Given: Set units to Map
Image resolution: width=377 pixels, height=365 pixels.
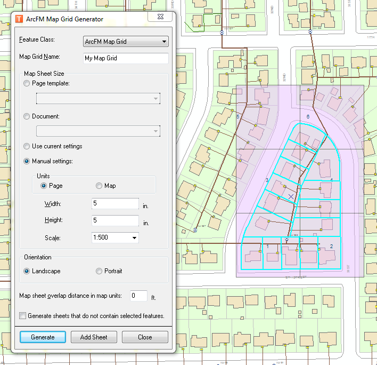Looking at the screenshot, I should pos(99,186).
